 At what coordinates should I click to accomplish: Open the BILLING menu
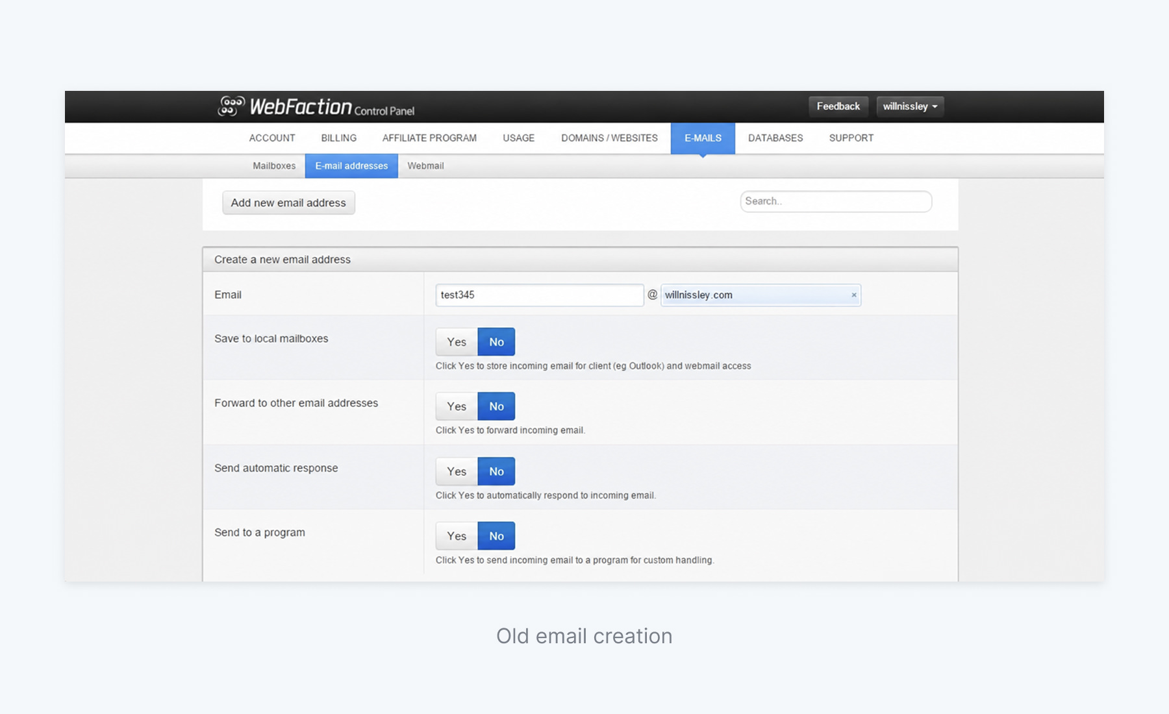point(338,138)
